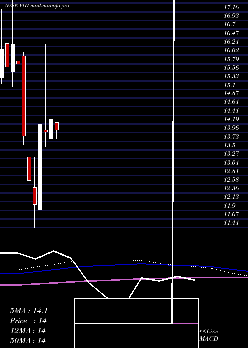The image size is (248, 348).
Task: Click the 17.16 price axis label
Action: coord(231,7)
